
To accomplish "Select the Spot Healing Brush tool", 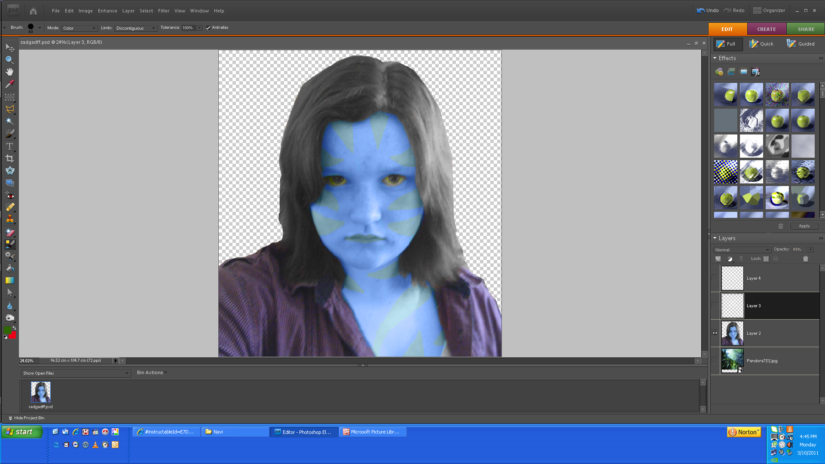I will (x=10, y=207).
